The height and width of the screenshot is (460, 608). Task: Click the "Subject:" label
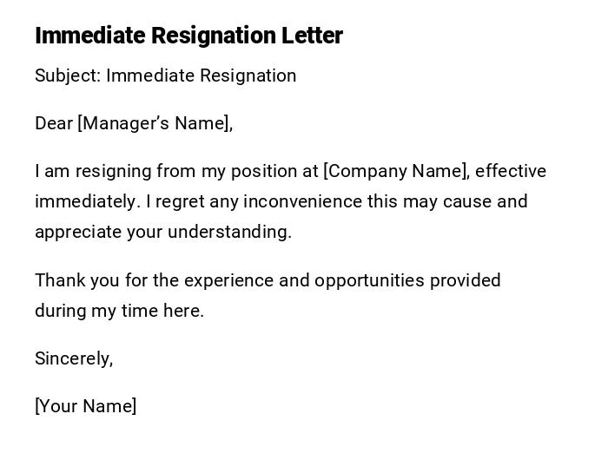click(x=67, y=76)
